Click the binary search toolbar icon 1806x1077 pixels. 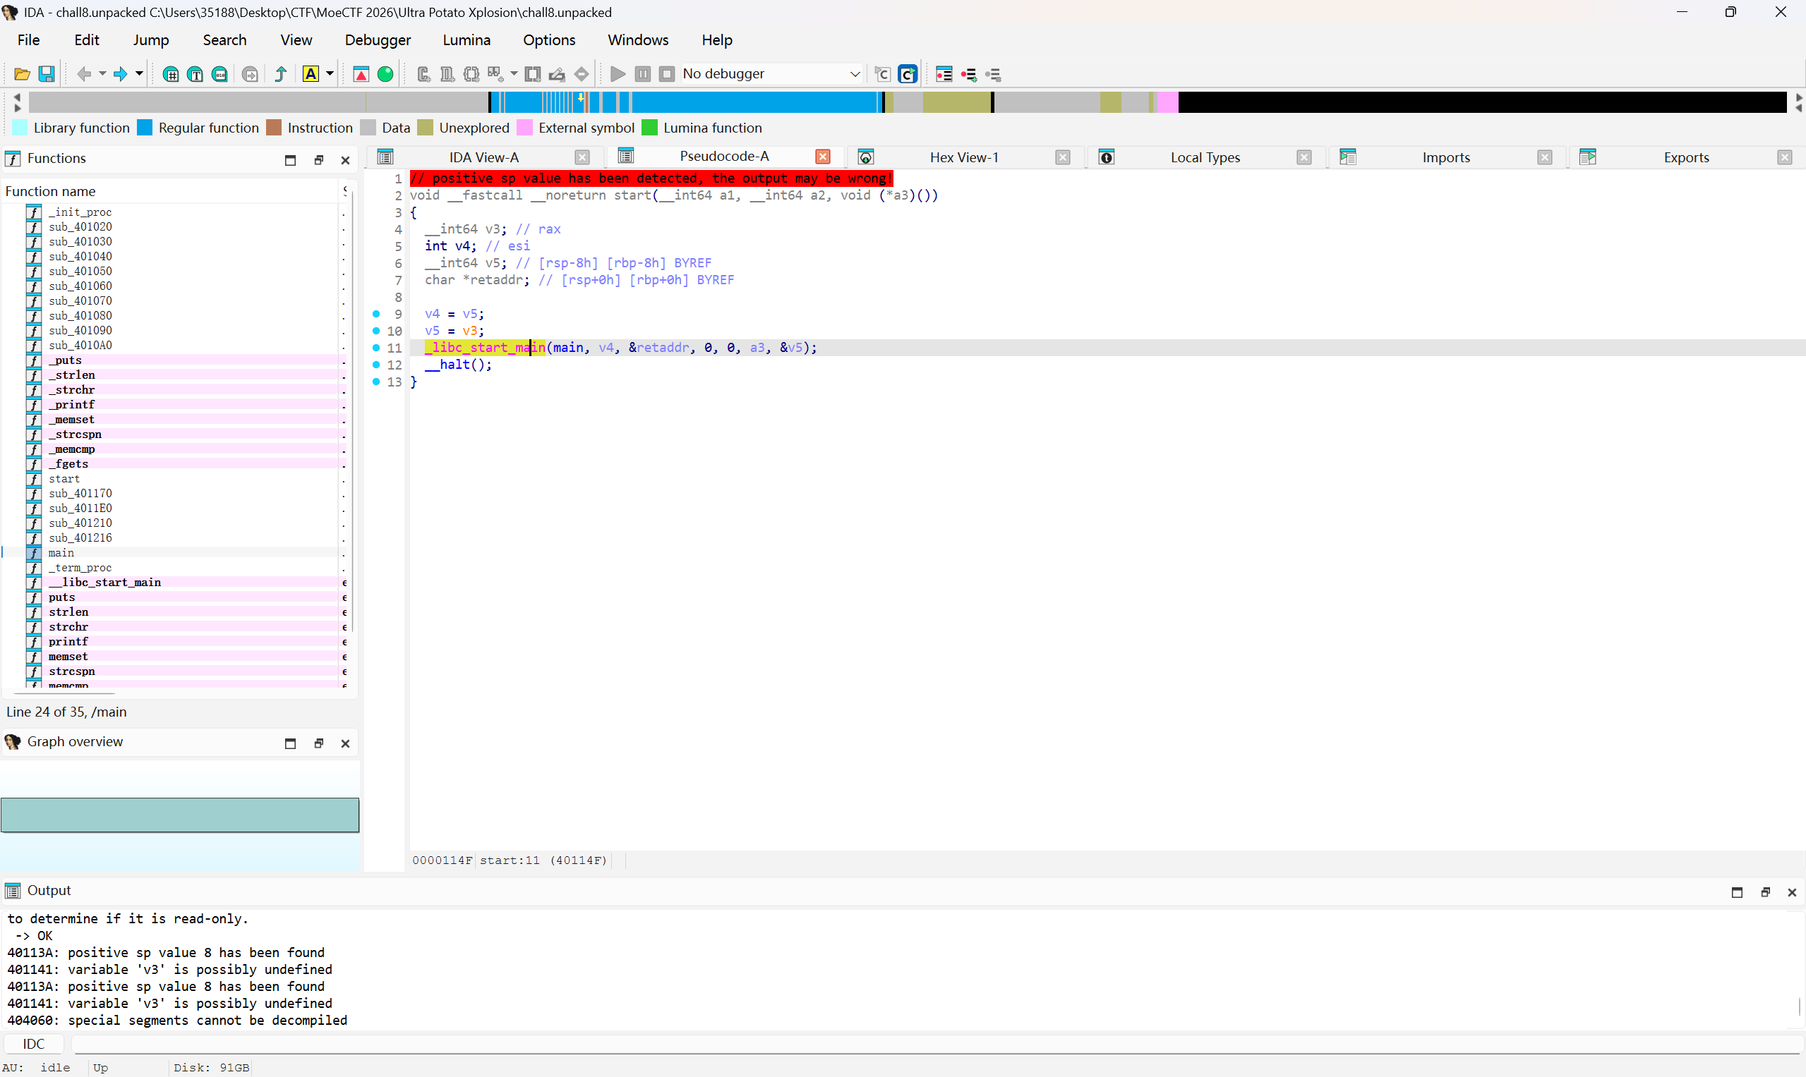point(219,74)
